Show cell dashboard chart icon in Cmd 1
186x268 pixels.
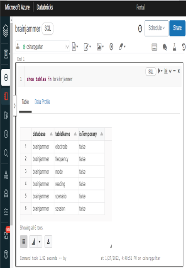(166, 71)
